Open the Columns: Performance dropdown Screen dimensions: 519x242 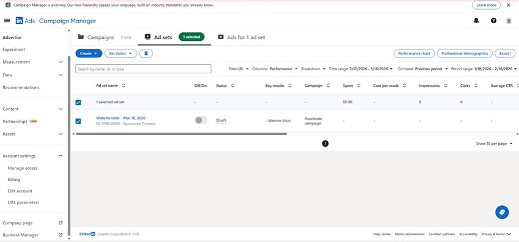274,69
